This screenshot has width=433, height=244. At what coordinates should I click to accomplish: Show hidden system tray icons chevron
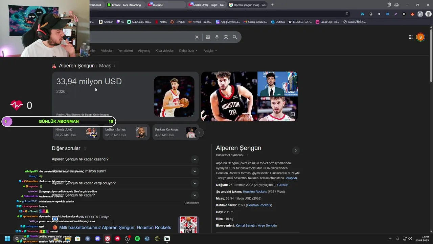pyautogui.click(x=390, y=239)
